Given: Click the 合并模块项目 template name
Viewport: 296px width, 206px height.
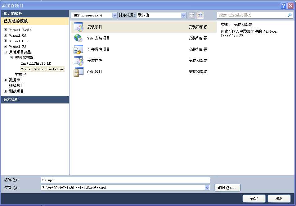Looking at the screenshot, I should pyautogui.click(x=98, y=49).
